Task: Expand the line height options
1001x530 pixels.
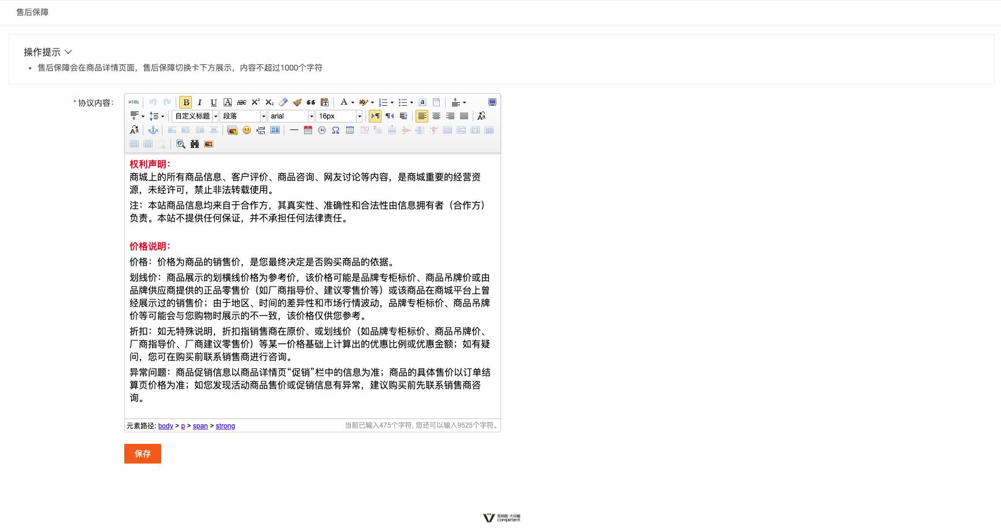Action: [x=162, y=116]
